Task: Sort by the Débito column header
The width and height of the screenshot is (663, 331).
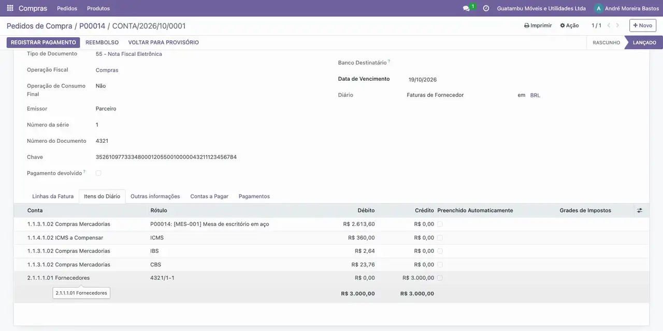Action: point(366,210)
